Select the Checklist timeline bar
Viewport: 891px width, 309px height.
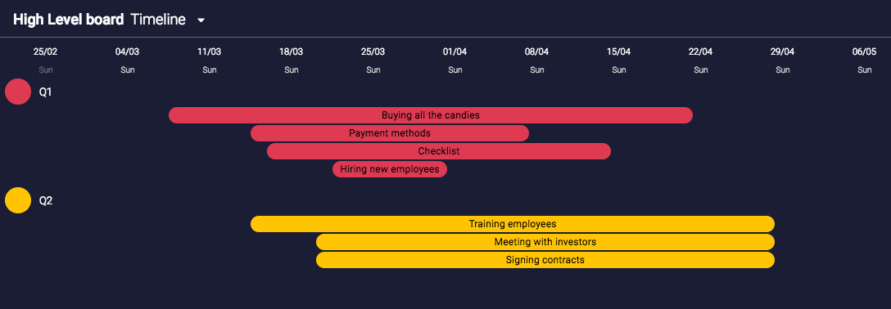[439, 151]
